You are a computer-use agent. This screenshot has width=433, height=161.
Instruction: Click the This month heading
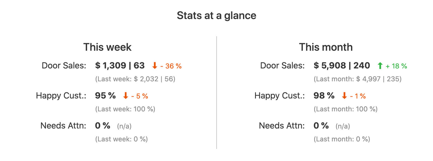[x=326, y=47]
